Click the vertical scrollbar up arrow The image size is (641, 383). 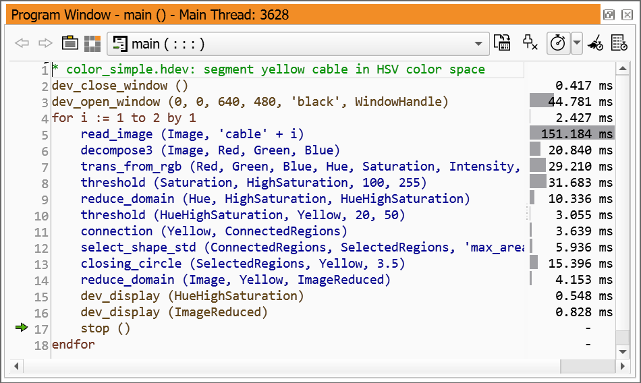tap(622, 67)
